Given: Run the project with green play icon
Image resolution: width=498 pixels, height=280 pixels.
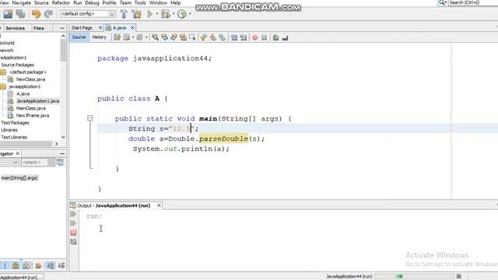Looking at the screenshot, I should [150, 14].
